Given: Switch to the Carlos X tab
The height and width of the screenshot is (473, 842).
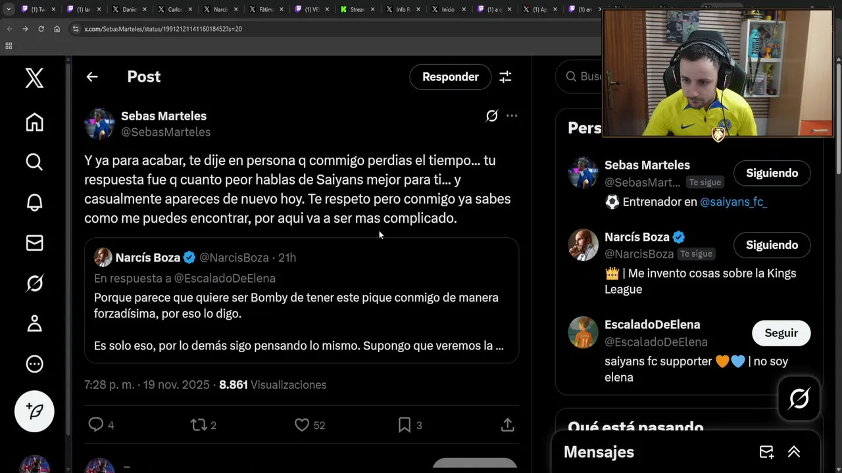Looking at the screenshot, I should click(174, 9).
